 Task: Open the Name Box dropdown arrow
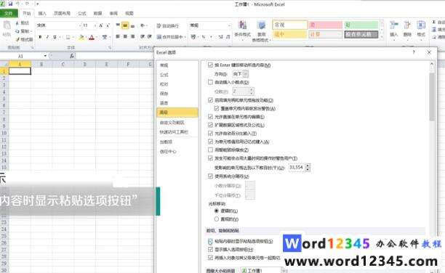[45, 56]
